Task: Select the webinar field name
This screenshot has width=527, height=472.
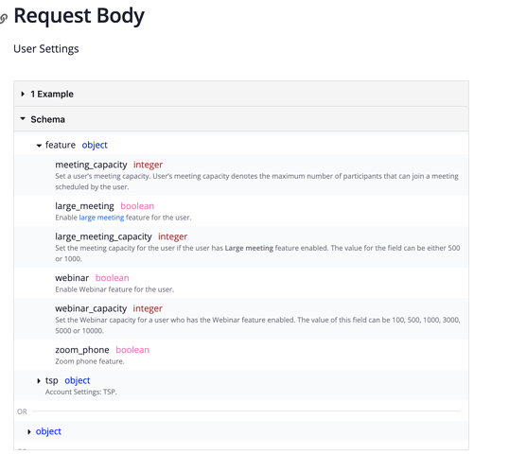Action: pos(72,278)
